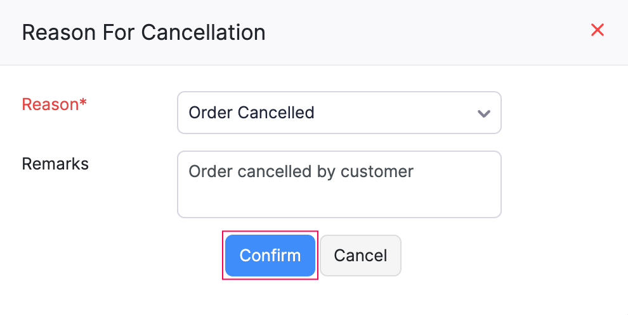This screenshot has width=628, height=315.
Task: Dismiss the dialog with the grey Cancel button
Action: [x=360, y=256]
